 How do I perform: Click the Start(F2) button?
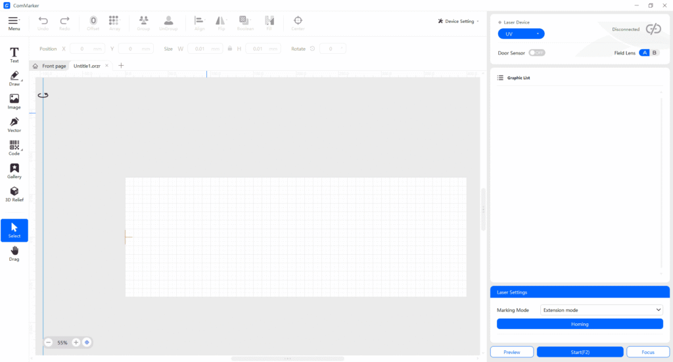[x=580, y=351]
